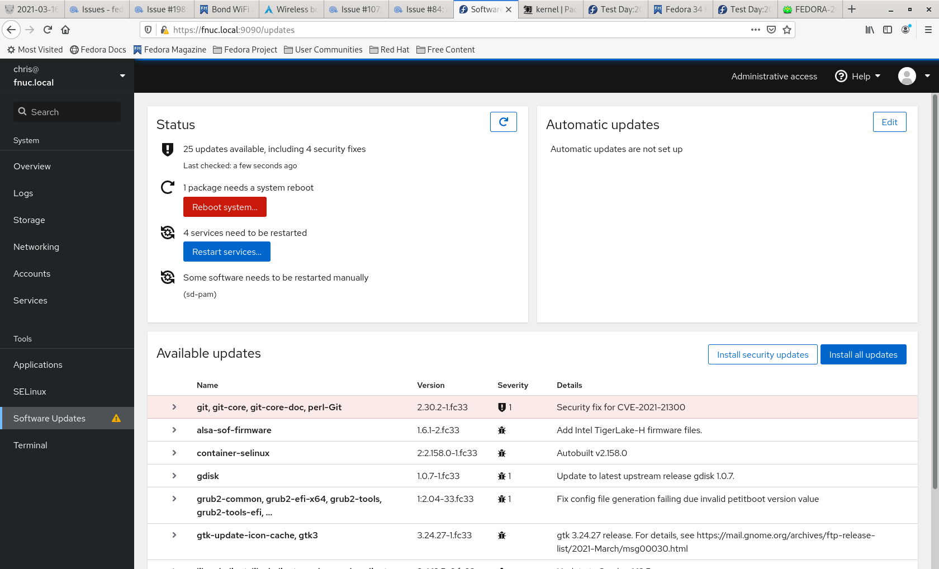Viewport: 939px width, 569px height.
Task: Open the Most Visited bookmarks folder
Action: (x=35, y=50)
